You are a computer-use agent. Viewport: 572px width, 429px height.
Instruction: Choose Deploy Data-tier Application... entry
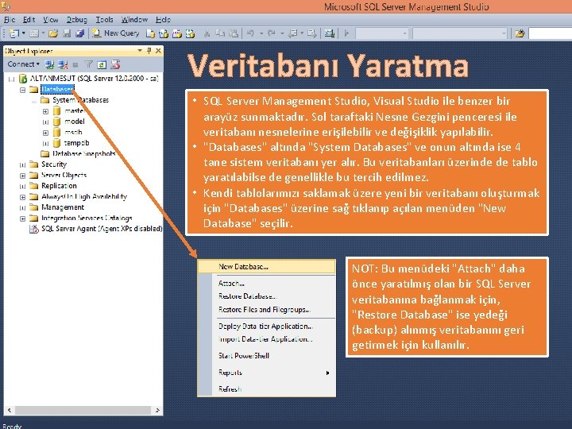(265, 327)
